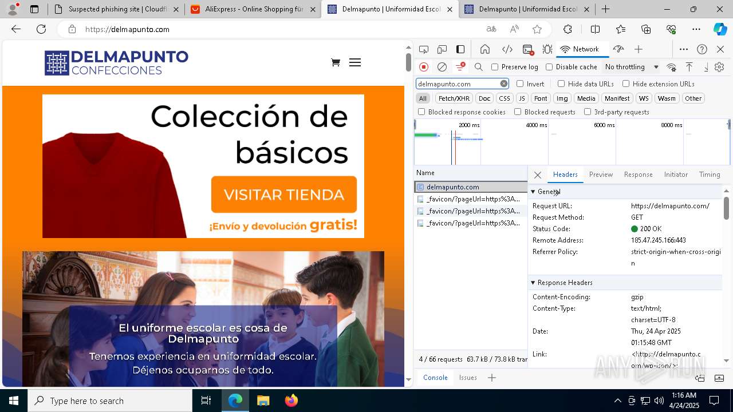Screen dimensions: 733x412
Task: Filter requests by Font type
Action: click(x=541, y=98)
